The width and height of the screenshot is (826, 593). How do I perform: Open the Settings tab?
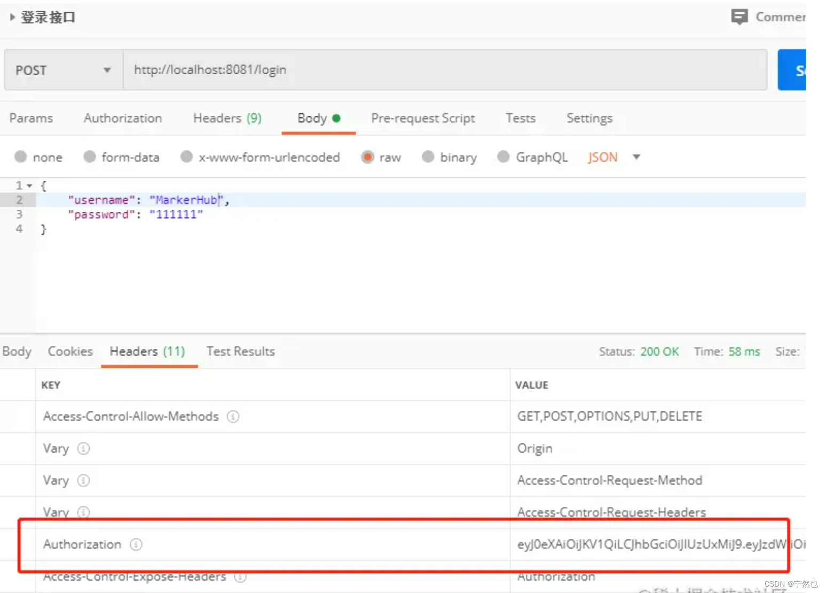click(589, 118)
